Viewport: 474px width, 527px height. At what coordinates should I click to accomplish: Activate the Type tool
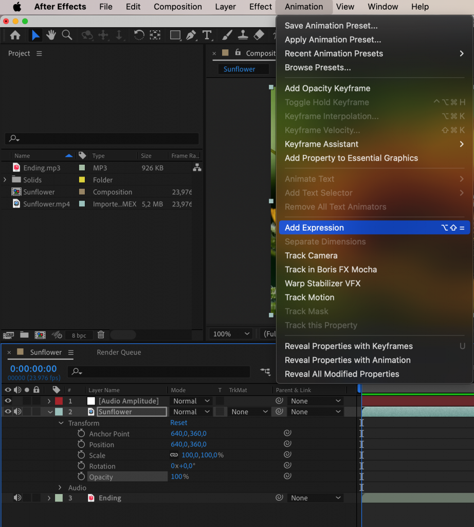click(x=208, y=35)
